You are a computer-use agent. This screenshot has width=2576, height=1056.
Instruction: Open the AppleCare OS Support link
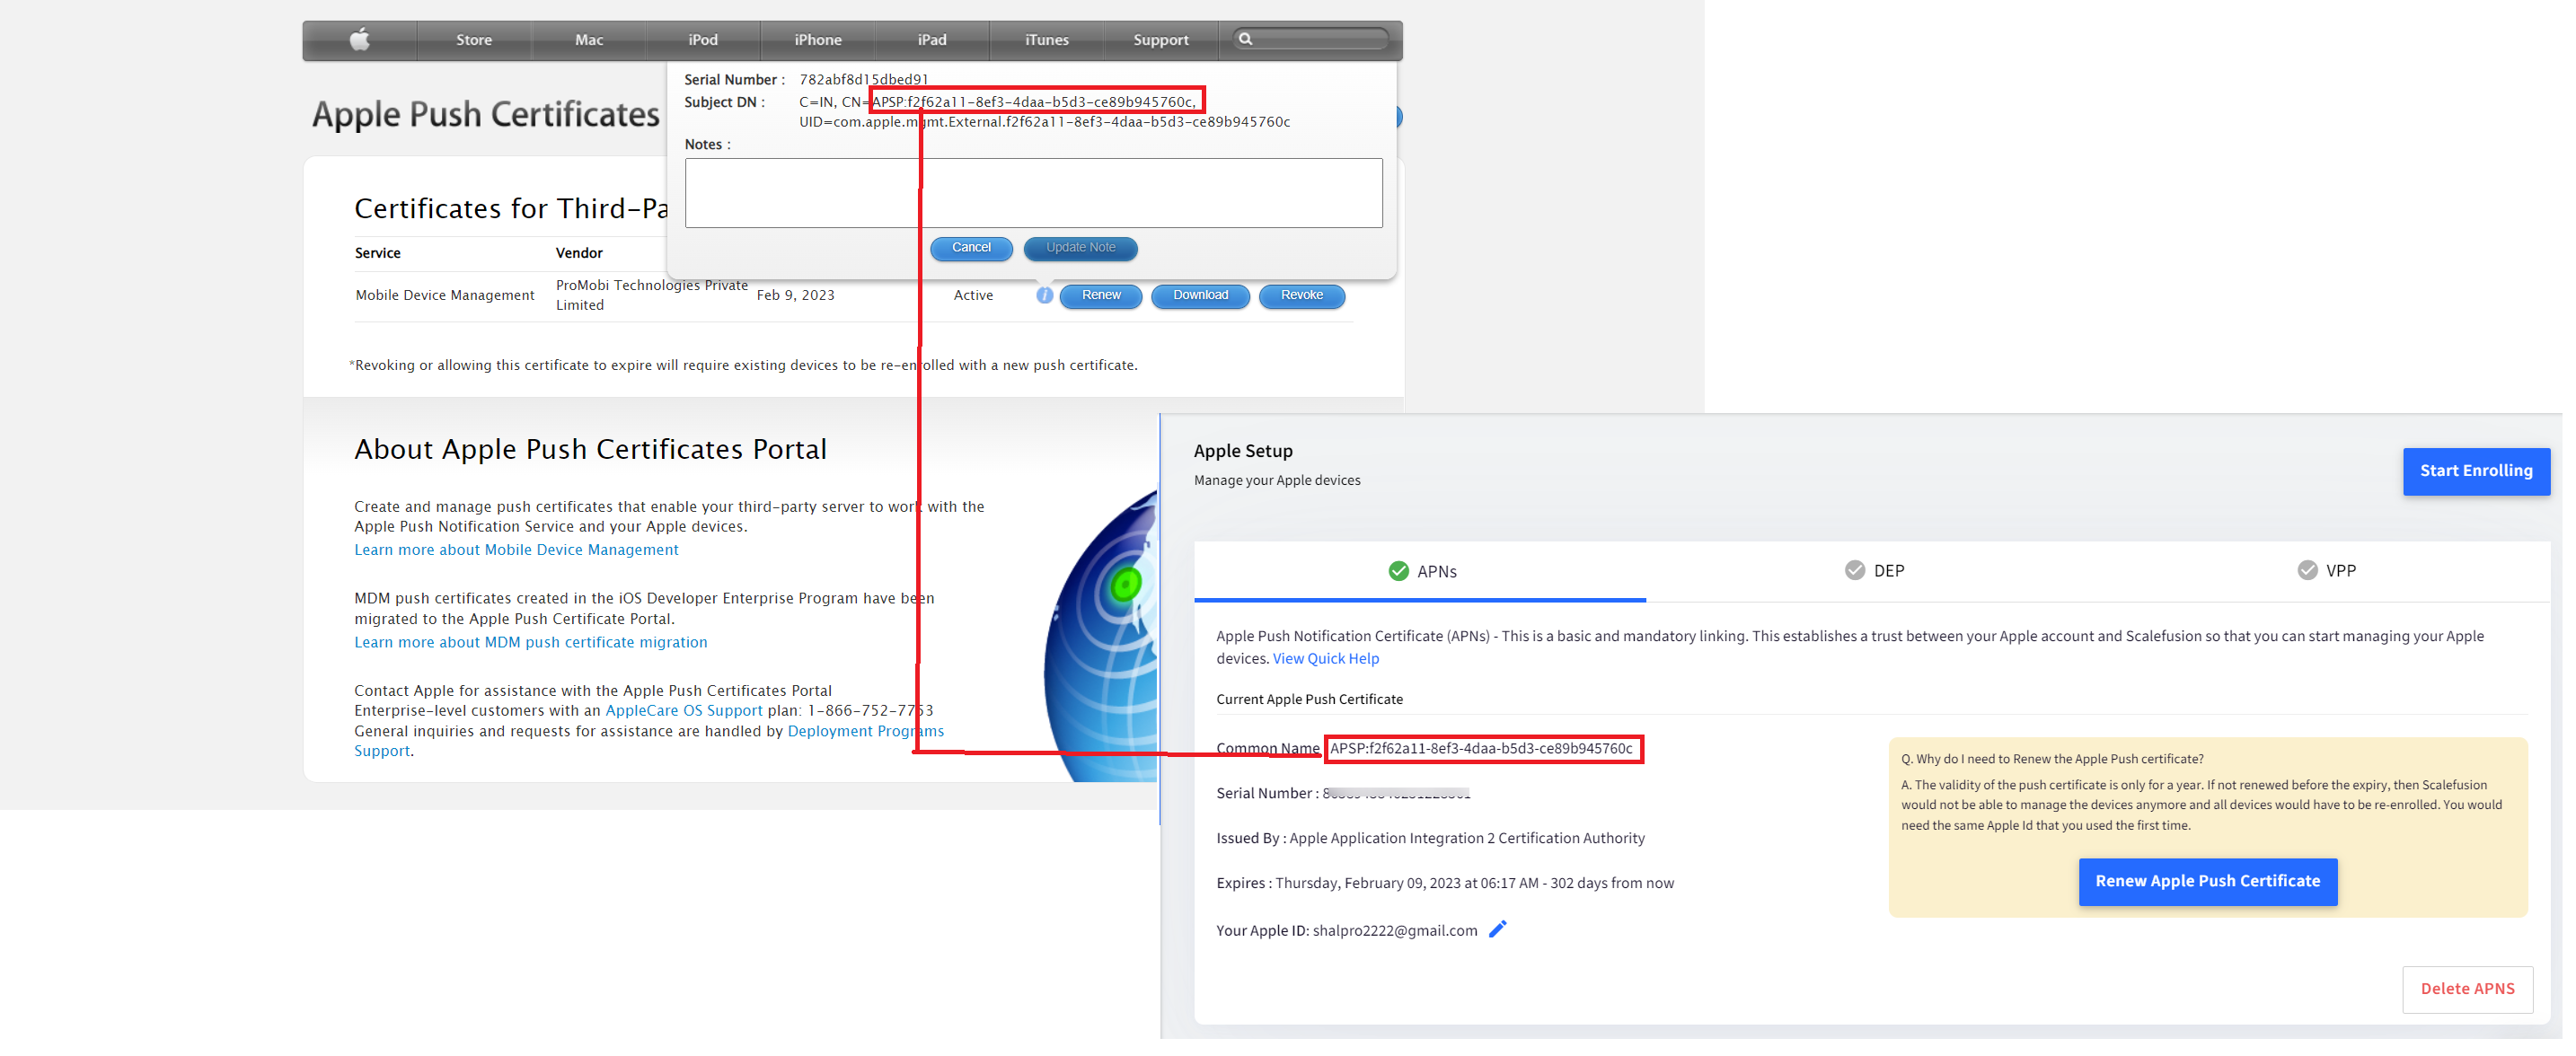(x=684, y=710)
